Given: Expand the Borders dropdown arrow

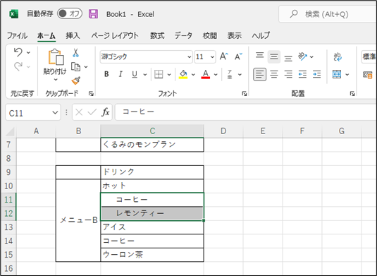Looking at the screenshot, I should 169,75.
